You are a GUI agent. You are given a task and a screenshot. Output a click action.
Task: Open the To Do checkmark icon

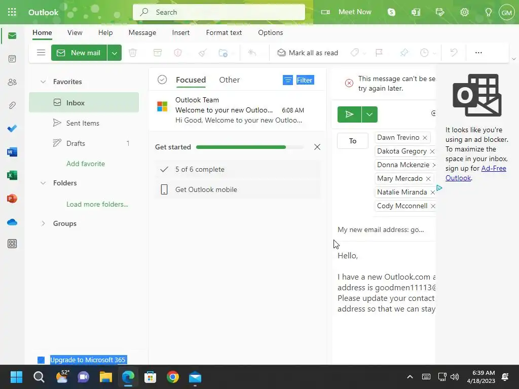point(12,128)
